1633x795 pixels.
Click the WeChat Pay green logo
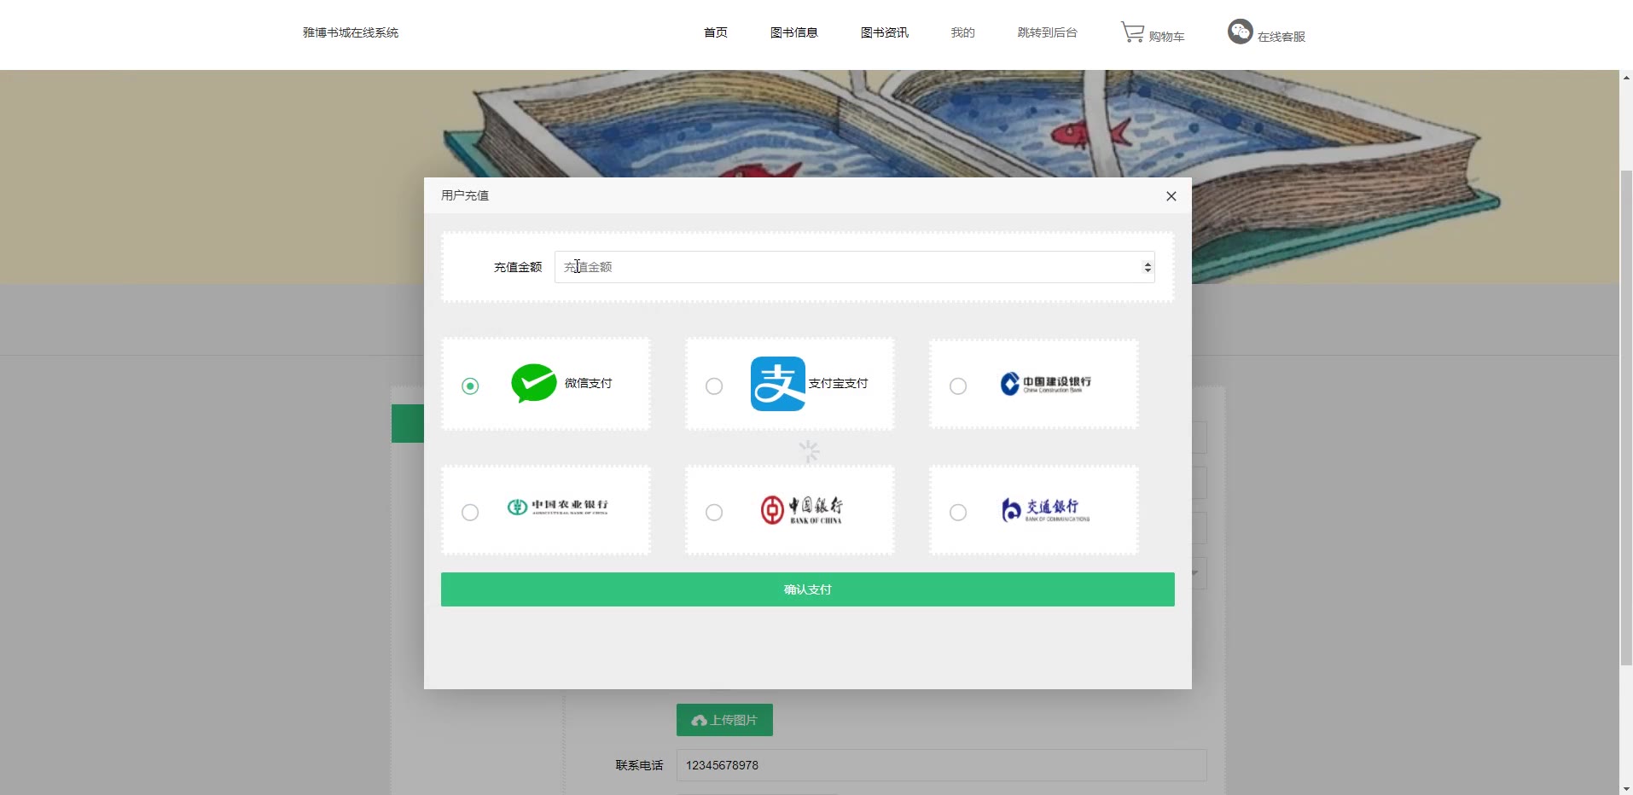tap(534, 383)
